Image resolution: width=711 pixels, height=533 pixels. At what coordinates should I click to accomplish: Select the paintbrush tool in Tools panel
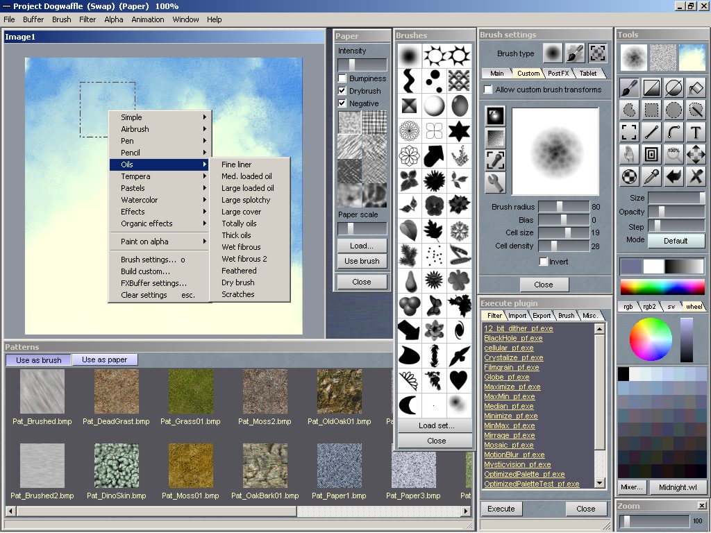629,87
